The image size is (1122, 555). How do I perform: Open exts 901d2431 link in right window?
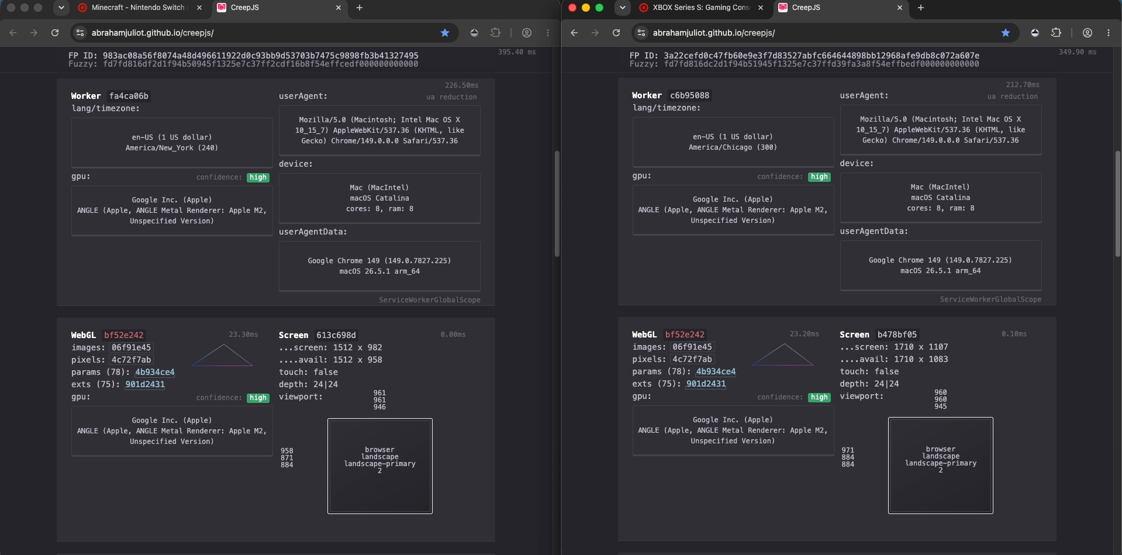706,384
